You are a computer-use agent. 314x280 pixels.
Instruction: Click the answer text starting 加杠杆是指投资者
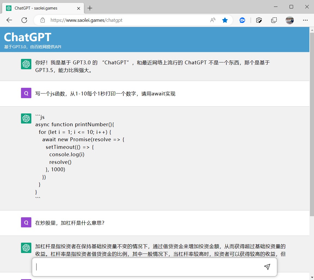(x=160, y=250)
